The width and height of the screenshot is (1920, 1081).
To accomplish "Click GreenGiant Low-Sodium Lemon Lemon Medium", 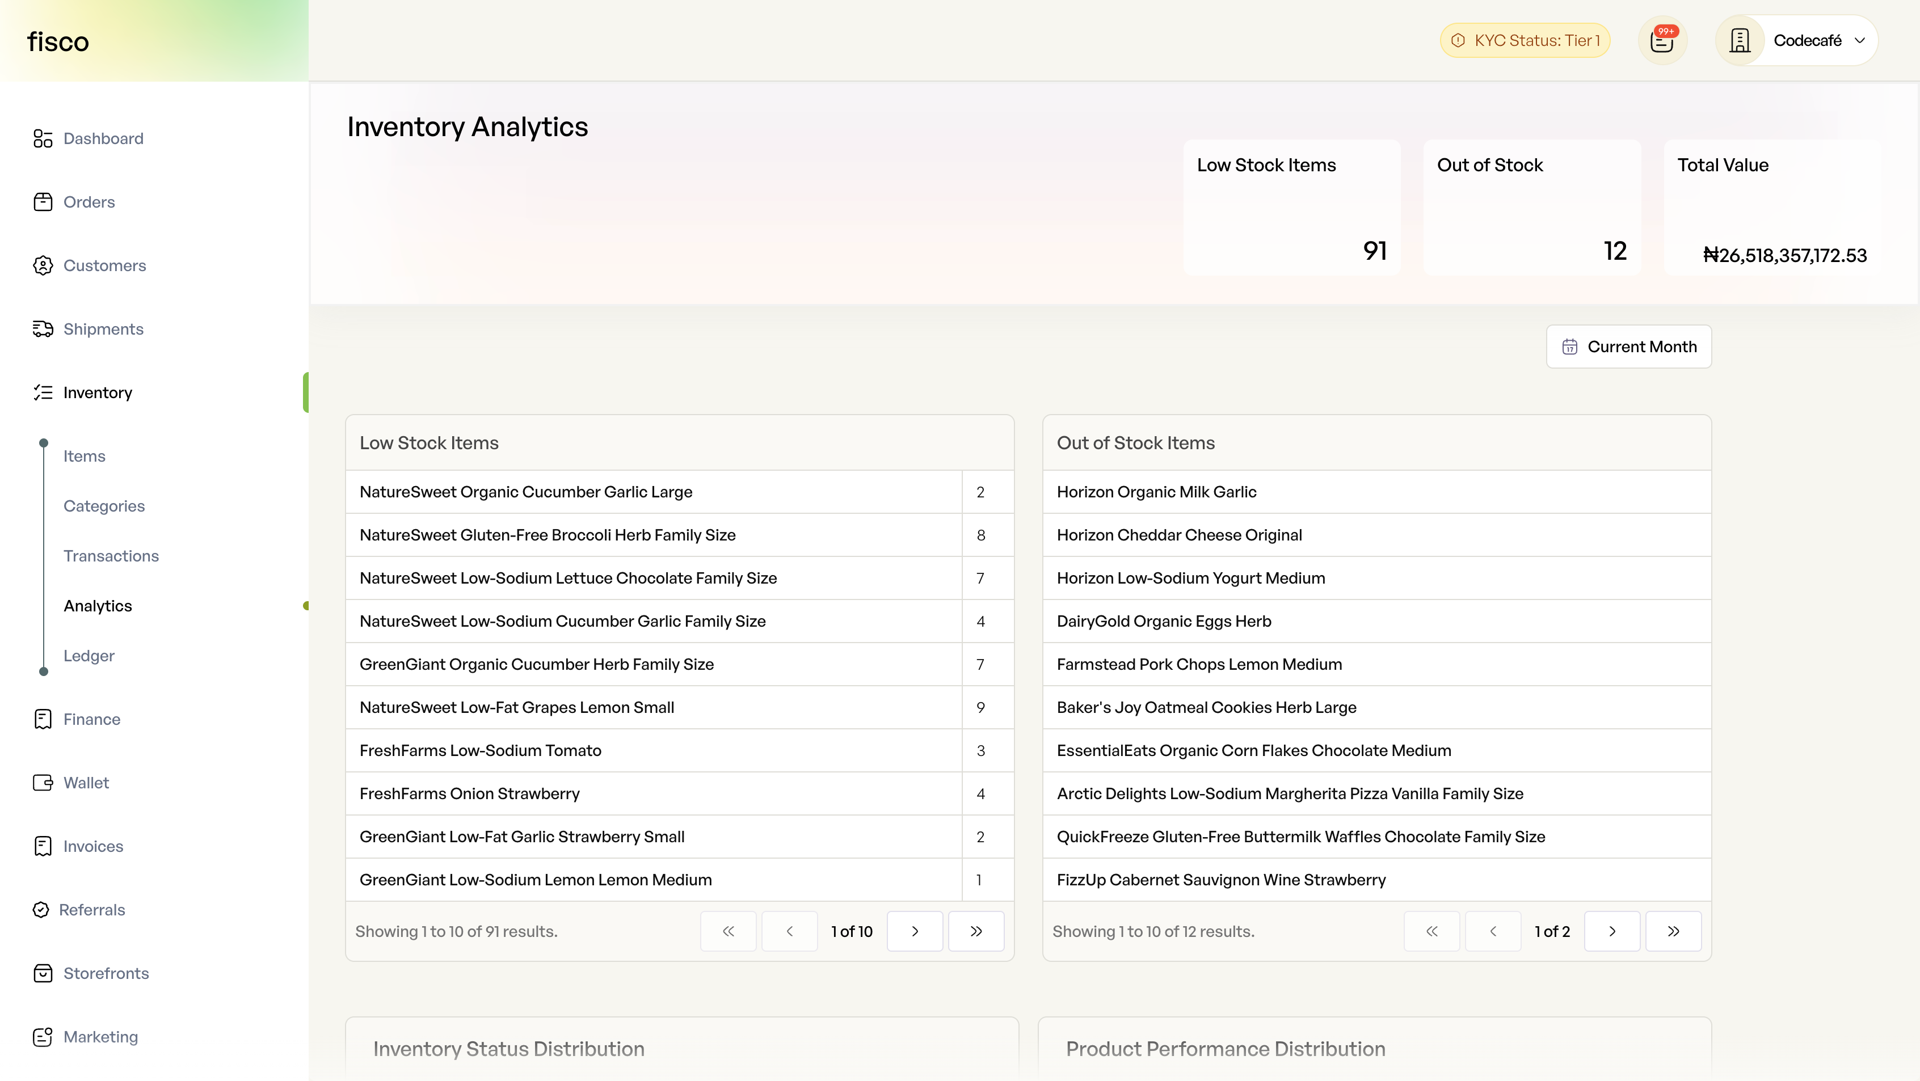I will pos(679,880).
